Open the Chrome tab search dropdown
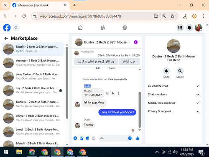 [x=5, y=5]
